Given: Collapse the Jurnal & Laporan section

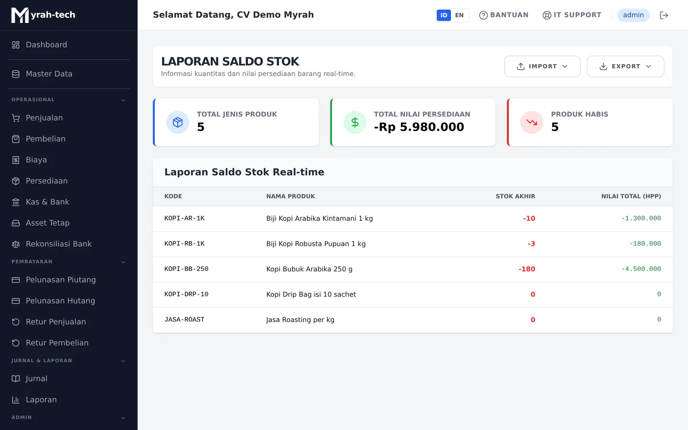Looking at the screenshot, I should [123, 361].
